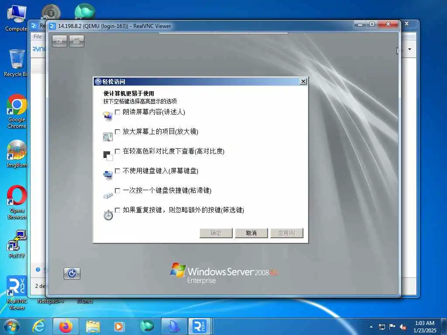Click the 取消 button
Viewport: 447px width, 335px height.
[x=251, y=233]
